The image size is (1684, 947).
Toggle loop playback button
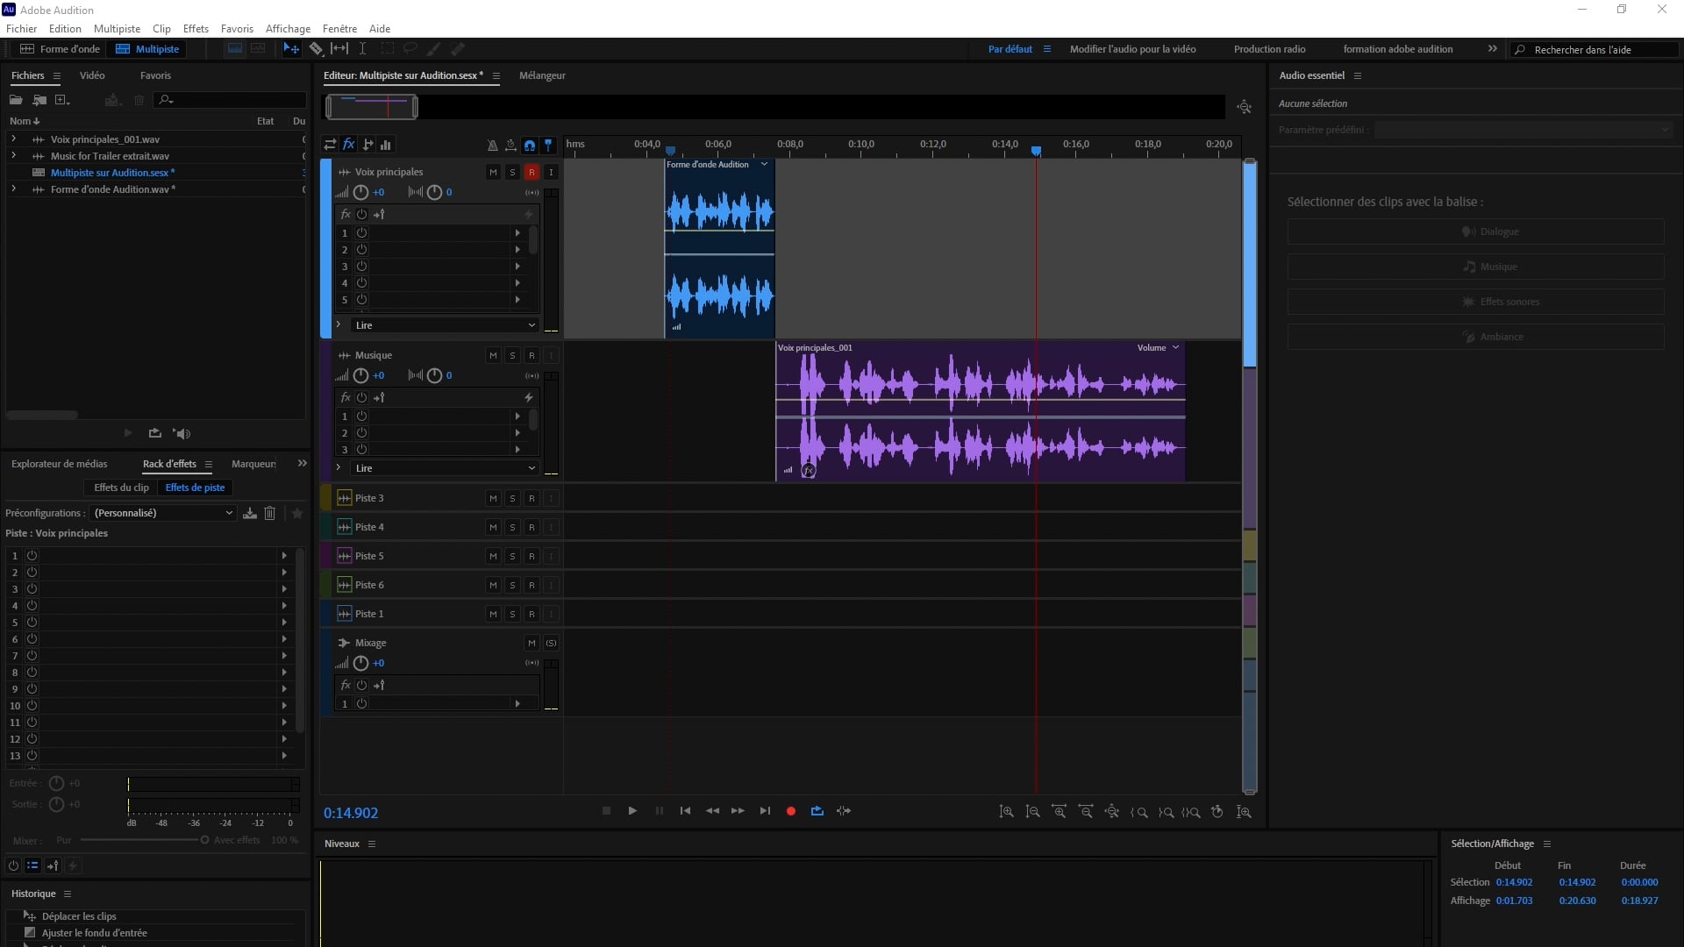point(817,811)
